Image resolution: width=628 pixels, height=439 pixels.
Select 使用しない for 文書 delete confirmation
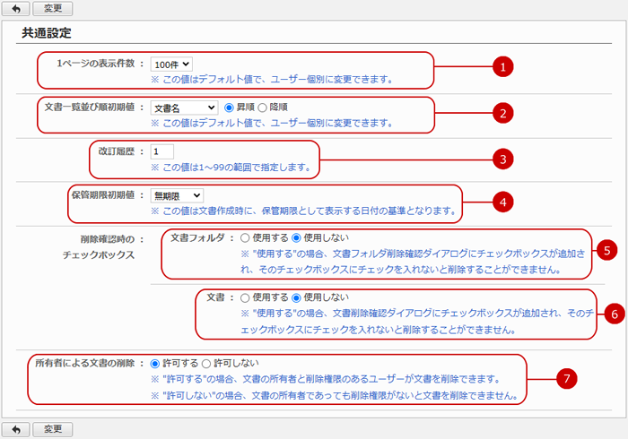(296, 297)
